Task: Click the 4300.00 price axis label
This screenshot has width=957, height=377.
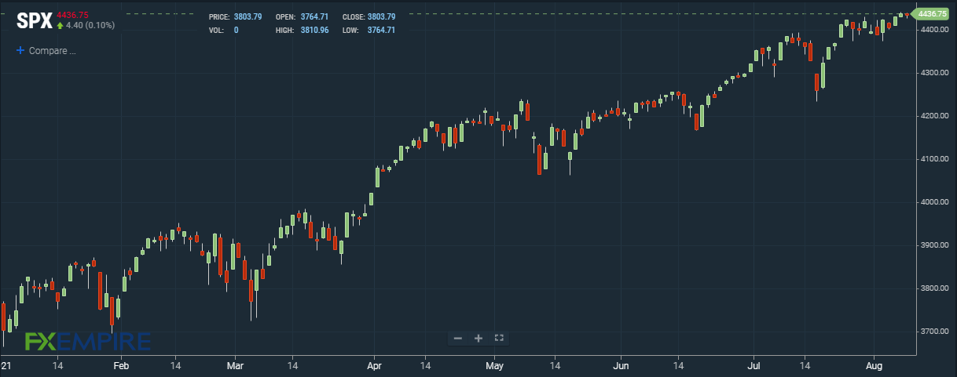Action: pyautogui.click(x=935, y=73)
